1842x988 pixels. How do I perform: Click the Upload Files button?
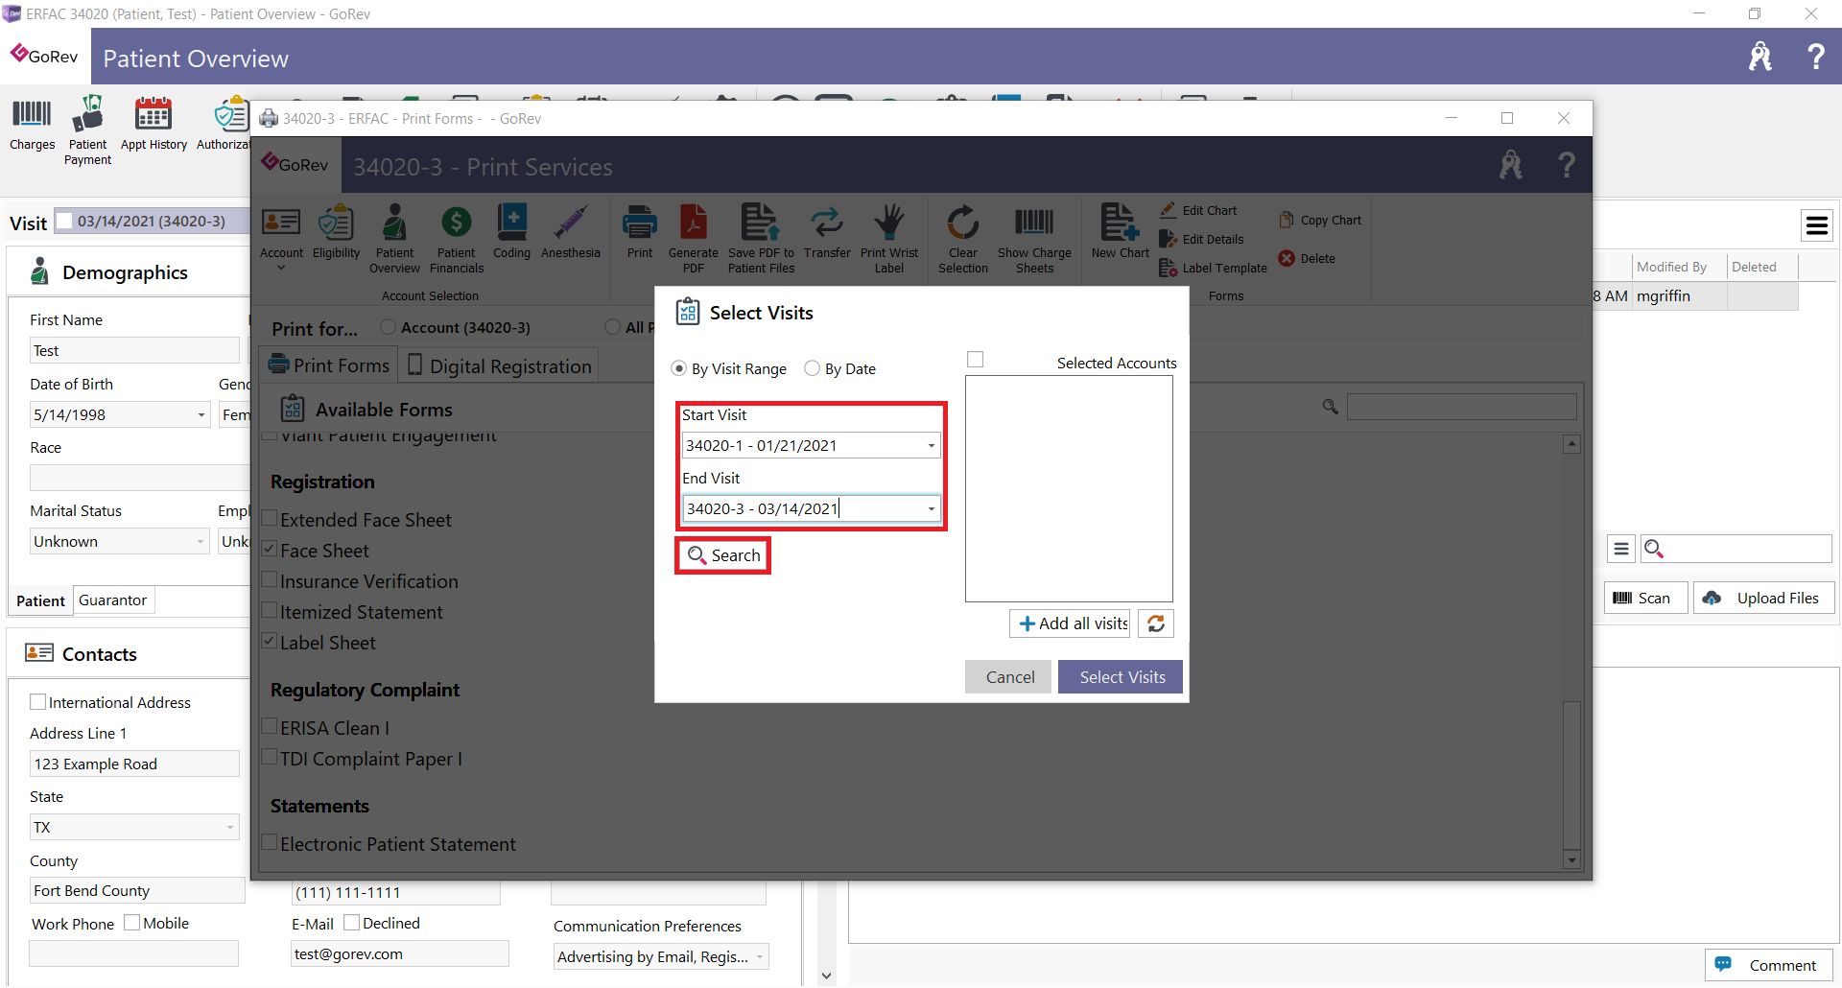1763,598
